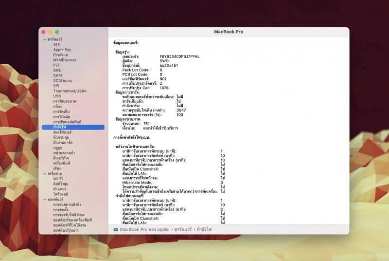Click the การตั้งค่ากำลังไฟระบบ heading

coord(132,138)
